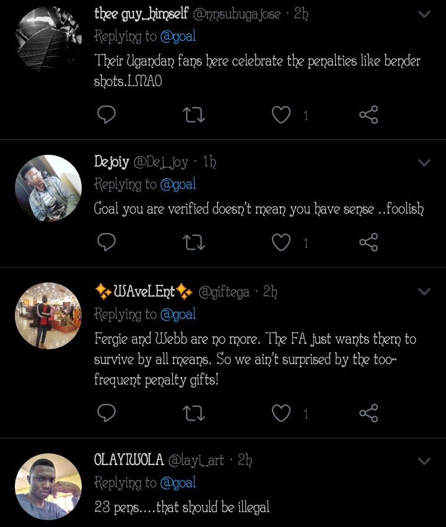The image size is (446, 527).
Task: Retweet thee guy_himself's tweet
Action: 195,115
